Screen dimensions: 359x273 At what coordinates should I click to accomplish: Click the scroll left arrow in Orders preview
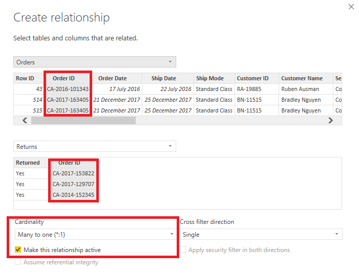25,121
